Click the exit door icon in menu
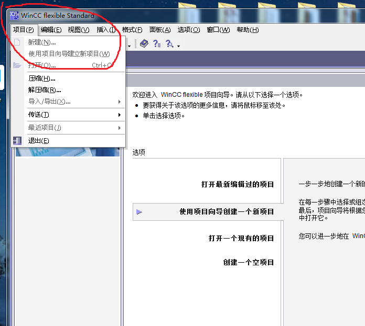The height and width of the screenshot is (326, 365). (17, 141)
